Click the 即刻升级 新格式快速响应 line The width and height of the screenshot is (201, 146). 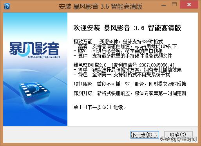pos(130,93)
